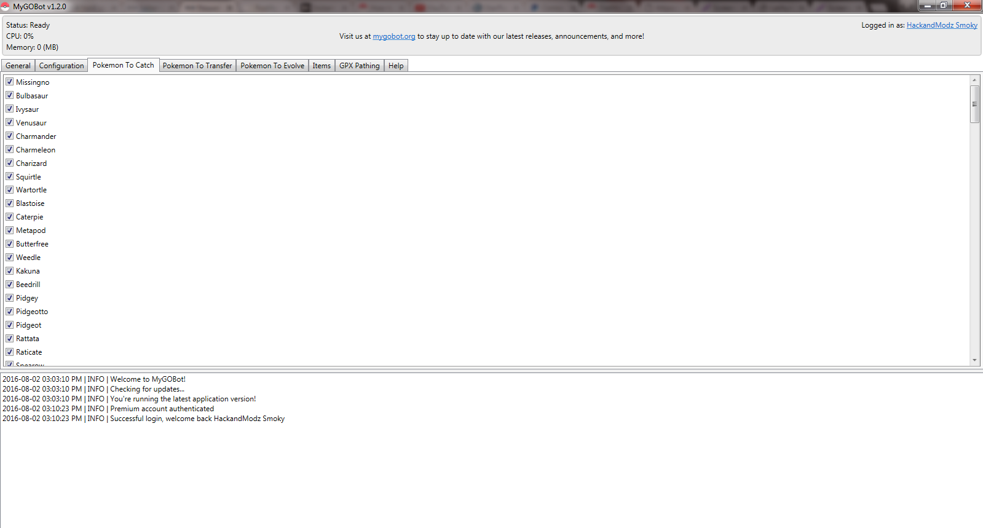This screenshot has height=528, width=983.
Task: Click the MyGOBot v1.2.0 title text
Action: point(39,7)
